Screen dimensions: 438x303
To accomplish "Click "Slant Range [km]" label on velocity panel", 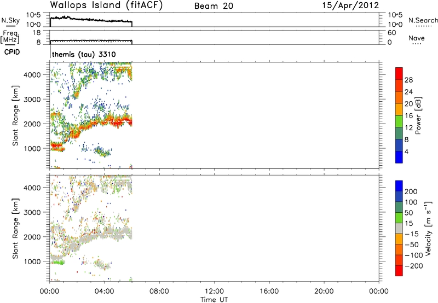I will coord(15,229).
